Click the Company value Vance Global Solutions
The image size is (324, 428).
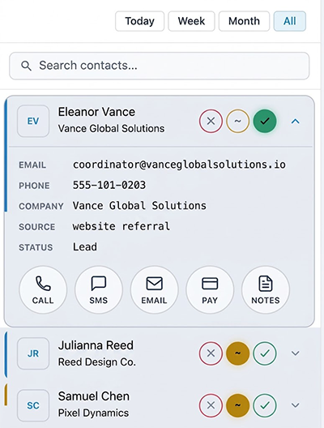pos(139,206)
